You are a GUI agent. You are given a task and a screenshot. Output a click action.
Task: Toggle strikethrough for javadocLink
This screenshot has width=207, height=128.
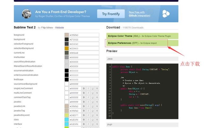(x=97, y=106)
